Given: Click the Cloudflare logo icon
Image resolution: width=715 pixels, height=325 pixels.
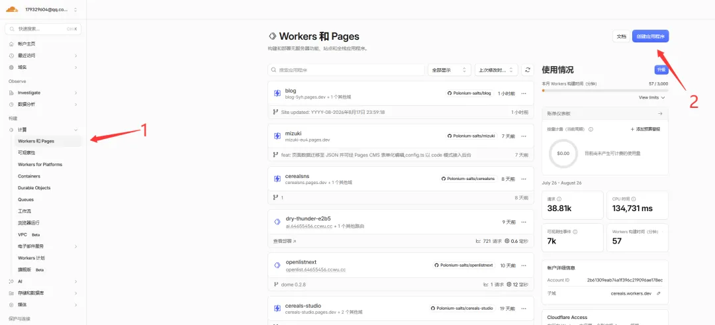Looking at the screenshot, I should pyautogui.click(x=12, y=9).
